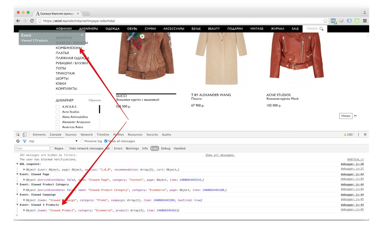This screenshot has width=383, height=239.
Task: Click the site search magnifier icon
Action: point(322,29)
